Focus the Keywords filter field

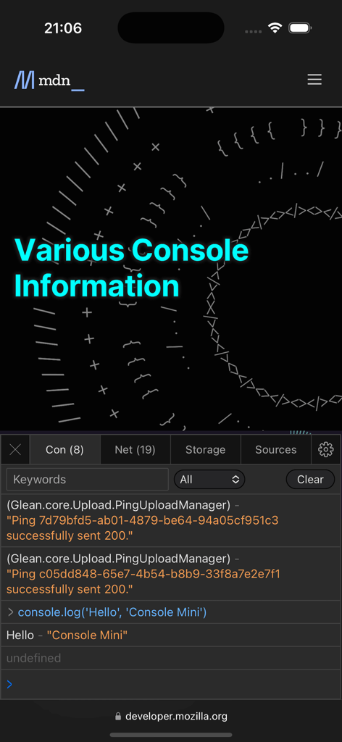pos(88,480)
